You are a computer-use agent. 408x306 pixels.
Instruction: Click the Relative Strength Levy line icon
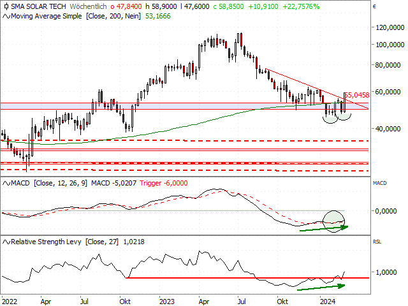(x=6, y=242)
